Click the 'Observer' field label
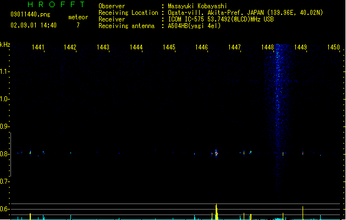 point(112,6)
